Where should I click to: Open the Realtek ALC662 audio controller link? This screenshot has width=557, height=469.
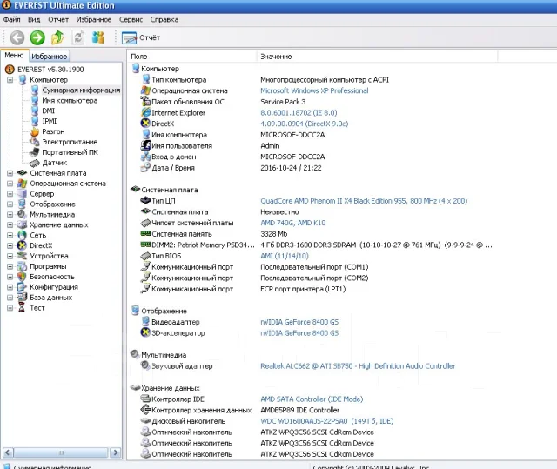358,365
